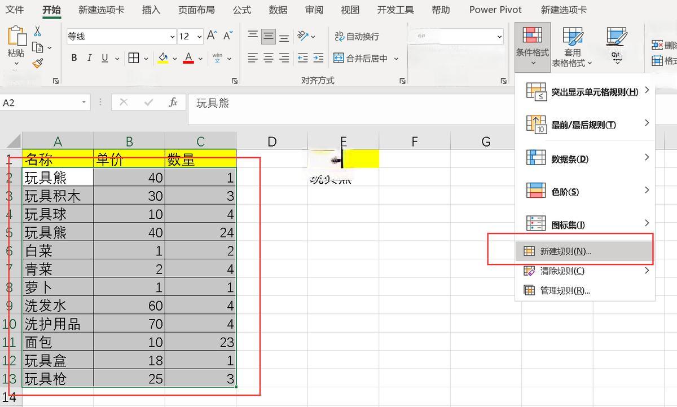677x407 pixels.
Task: Open the font size dropdown
Action: [199, 36]
